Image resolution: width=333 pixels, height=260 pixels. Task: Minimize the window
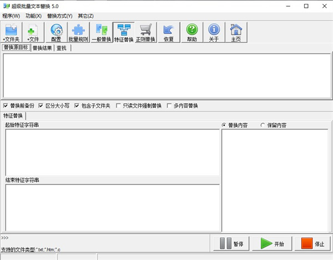coord(288,6)
